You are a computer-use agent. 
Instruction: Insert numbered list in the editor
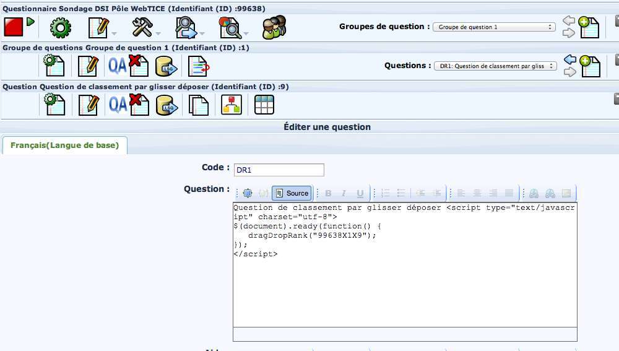(x=385, y=193)
